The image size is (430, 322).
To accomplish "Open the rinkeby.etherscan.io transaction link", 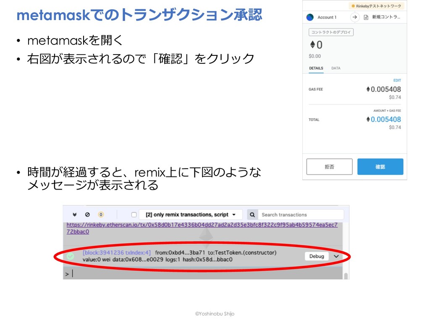I will [202, 228].
